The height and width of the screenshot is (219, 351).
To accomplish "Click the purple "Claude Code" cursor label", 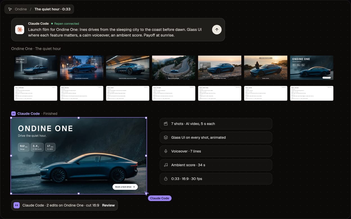I will tap(159, 198).
